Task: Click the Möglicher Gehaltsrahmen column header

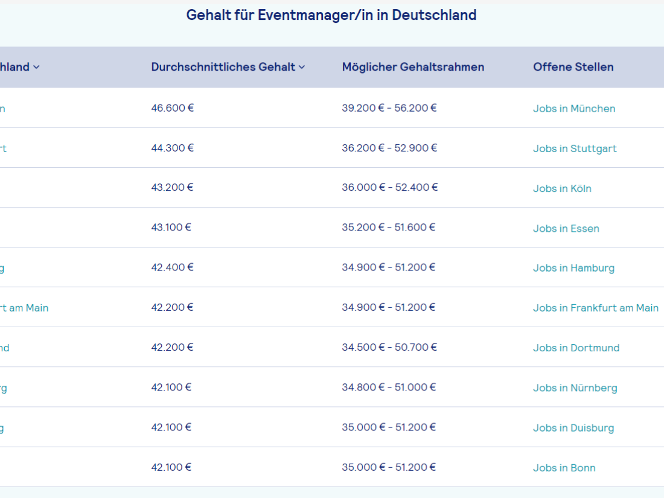Action: coord(413,67)
